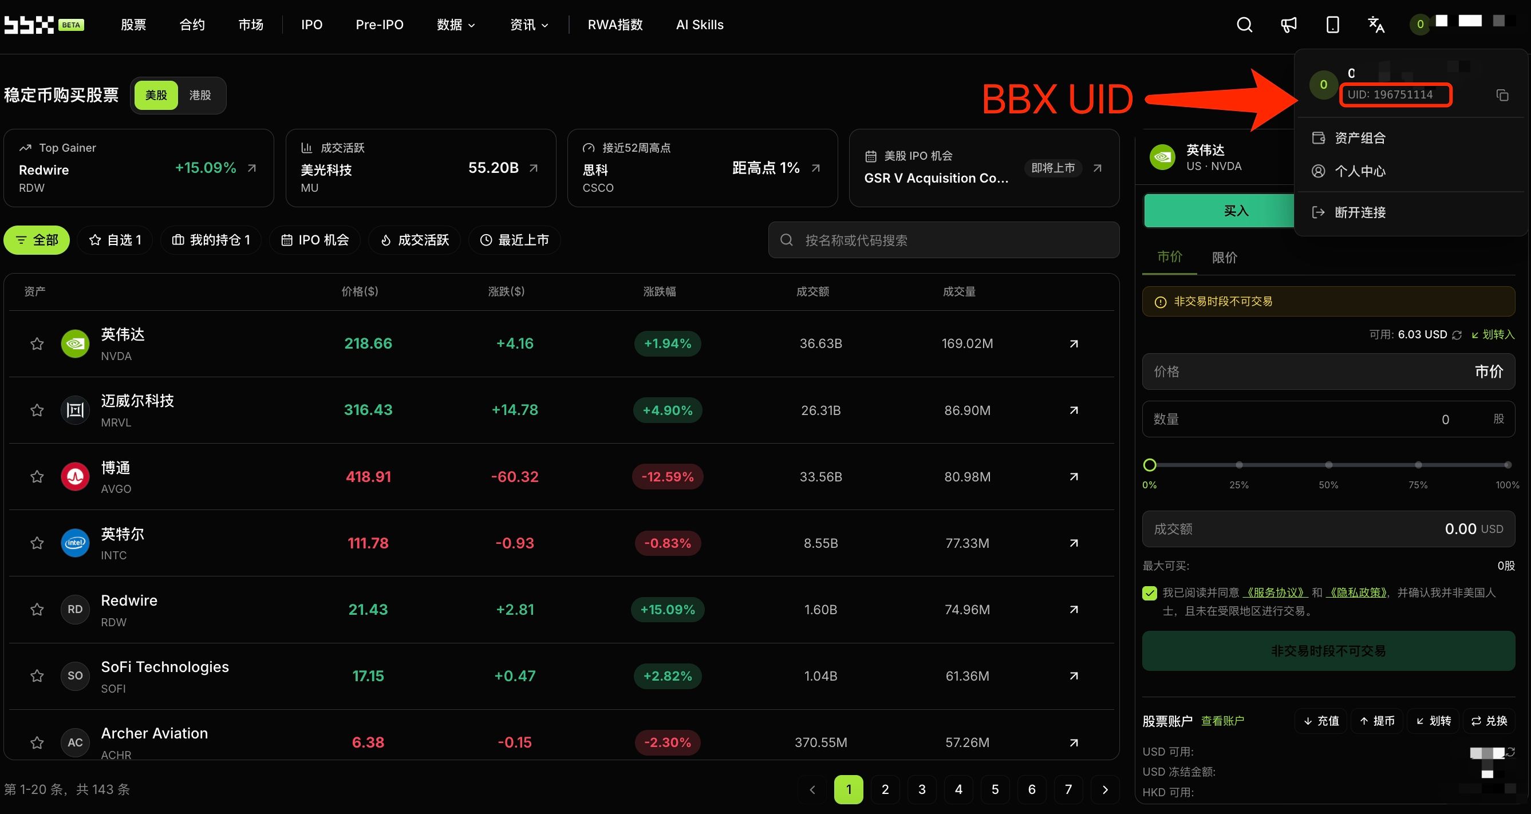Filter by 我的持仓 1
This screenshot has height=814, width=1531.
tap(211, 240)
